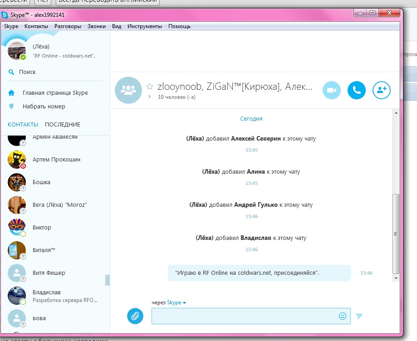Select contact вова

coord(55,318)
